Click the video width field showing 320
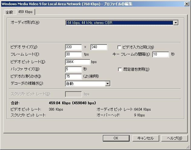This screenshot has width=191, height=150. coord(74,47)
